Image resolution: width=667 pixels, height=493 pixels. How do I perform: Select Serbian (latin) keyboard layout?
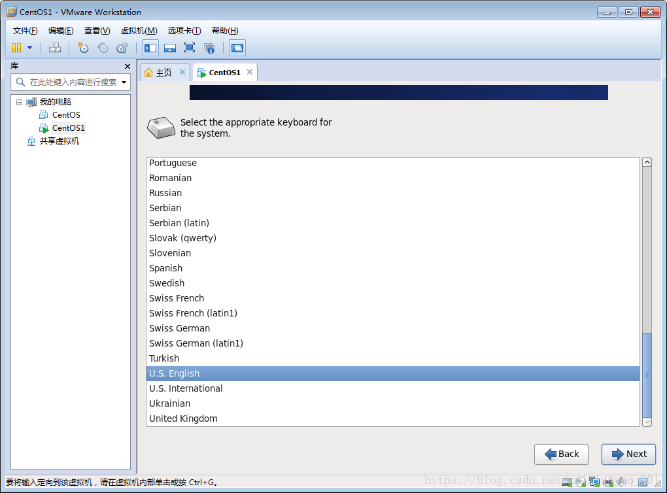(x=393, y=223)
